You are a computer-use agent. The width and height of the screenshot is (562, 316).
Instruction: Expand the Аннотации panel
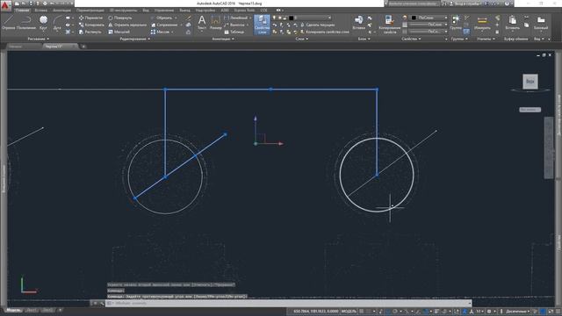click(x=222, y=39)
